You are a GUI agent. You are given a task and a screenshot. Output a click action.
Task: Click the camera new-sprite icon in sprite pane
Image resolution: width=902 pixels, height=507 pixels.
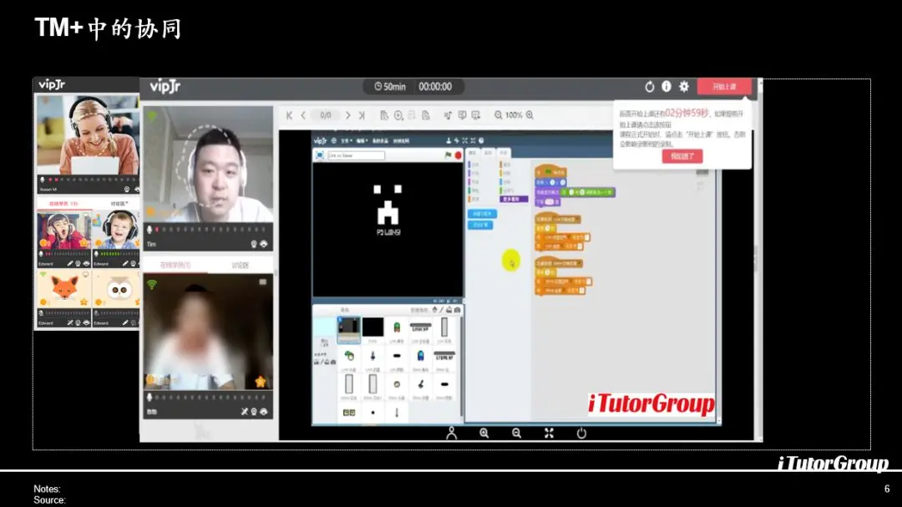[x=458, y=310]
